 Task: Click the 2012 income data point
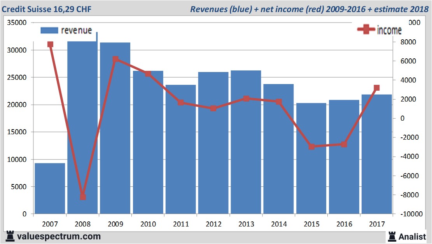coord(213,108)
